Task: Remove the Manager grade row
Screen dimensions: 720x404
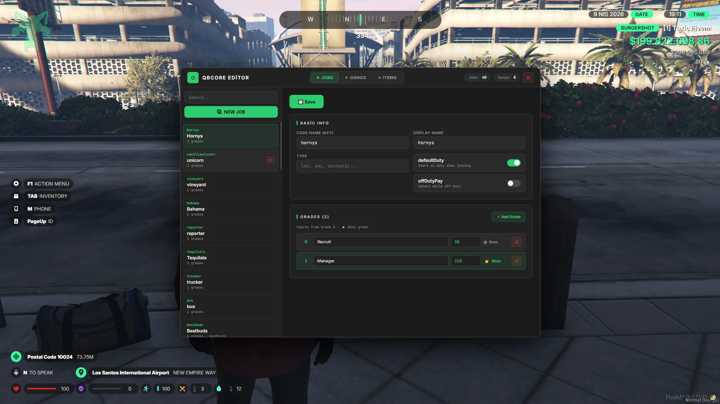Action: click(516, 261)
